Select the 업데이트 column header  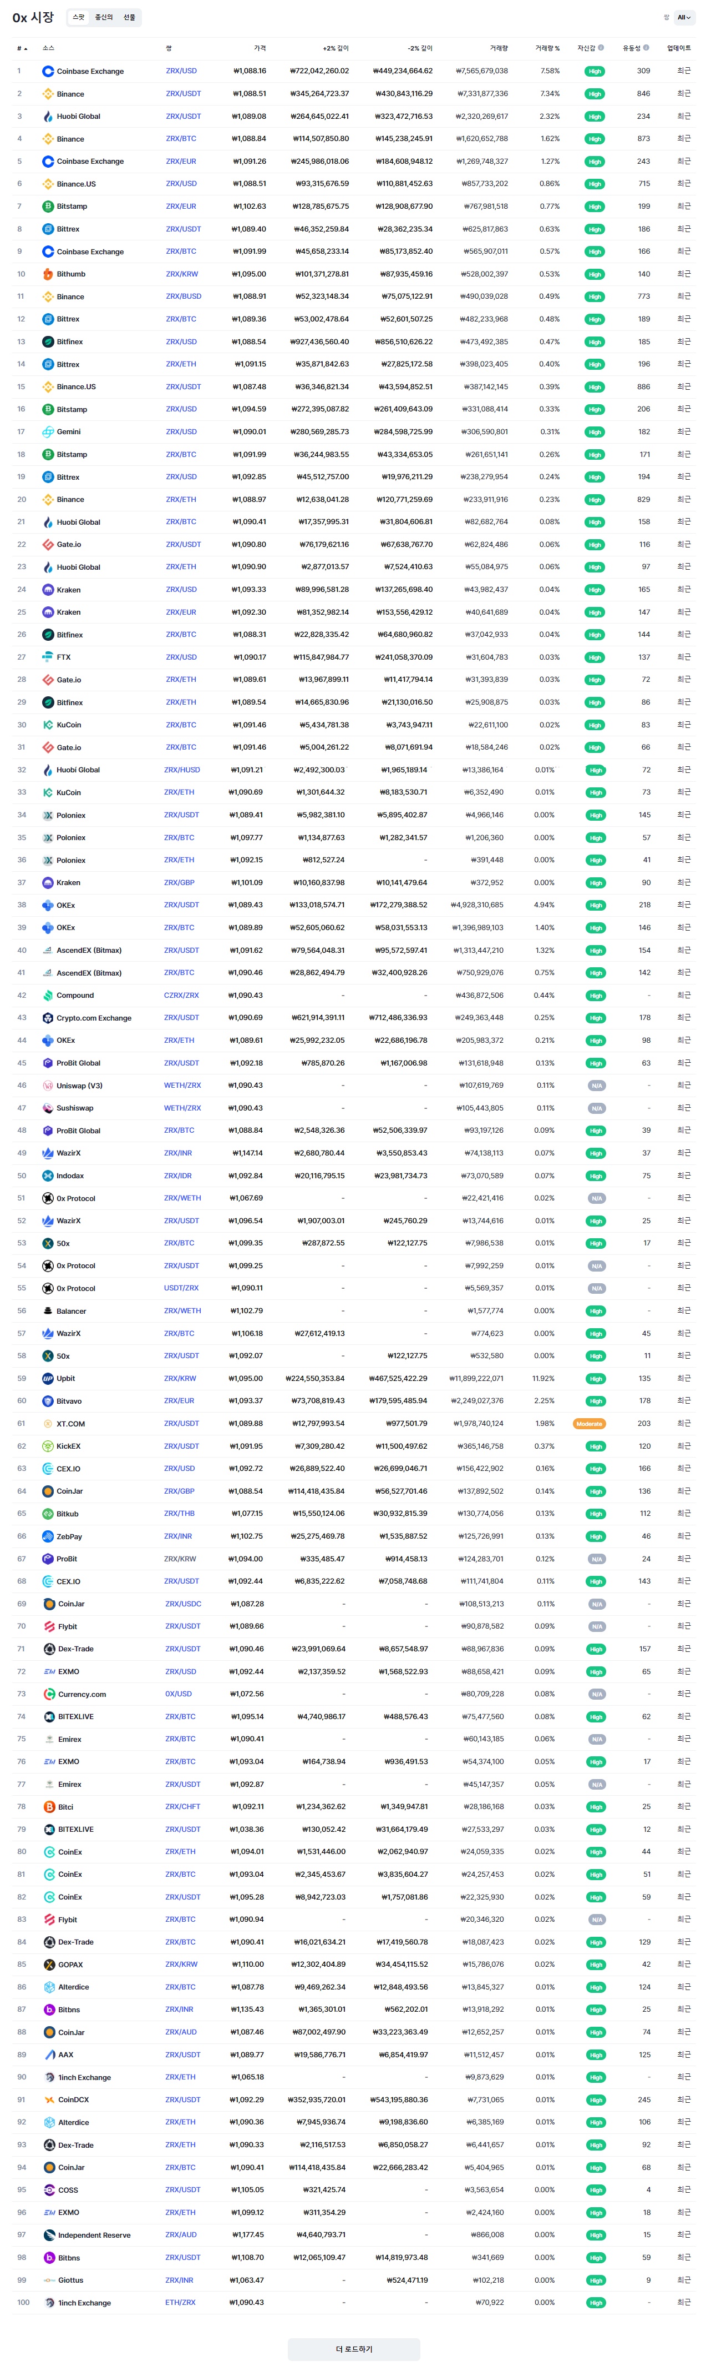click(679, 48)
